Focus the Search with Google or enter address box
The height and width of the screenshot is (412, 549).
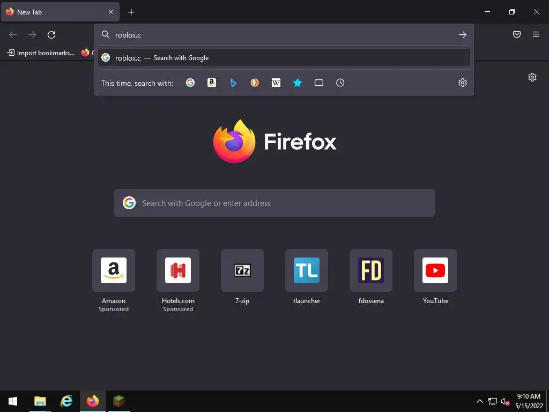click(x=274, y=203)
